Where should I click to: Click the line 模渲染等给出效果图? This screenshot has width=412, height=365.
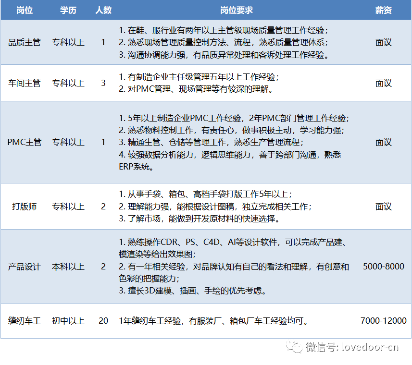pyautogui.click(x=157, y=254)
